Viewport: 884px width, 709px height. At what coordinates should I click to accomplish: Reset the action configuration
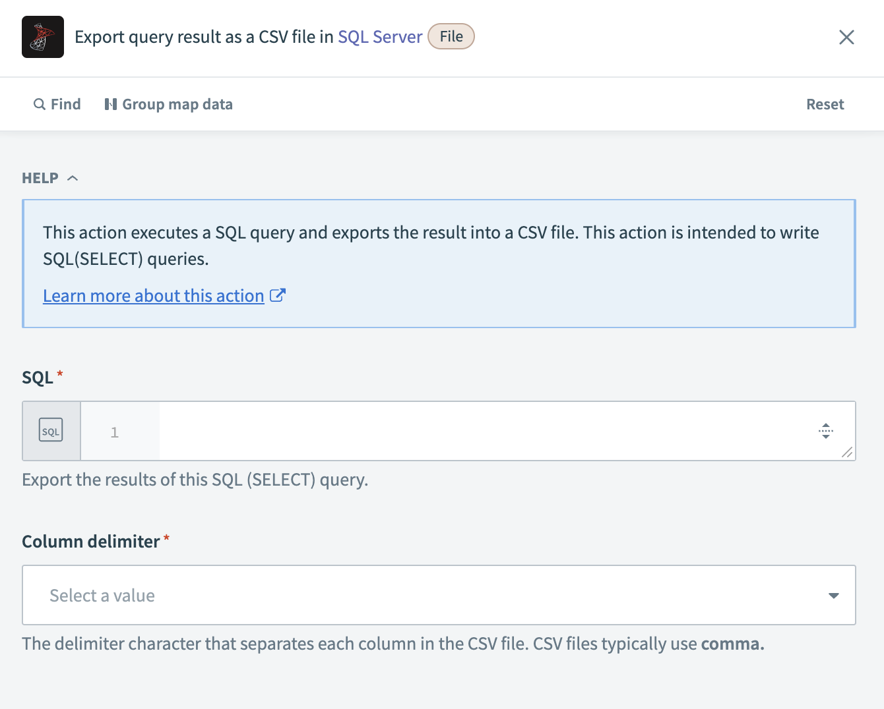pos(825,104)
